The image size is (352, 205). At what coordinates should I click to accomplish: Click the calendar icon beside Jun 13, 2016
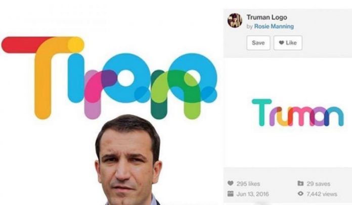point(230,193)
